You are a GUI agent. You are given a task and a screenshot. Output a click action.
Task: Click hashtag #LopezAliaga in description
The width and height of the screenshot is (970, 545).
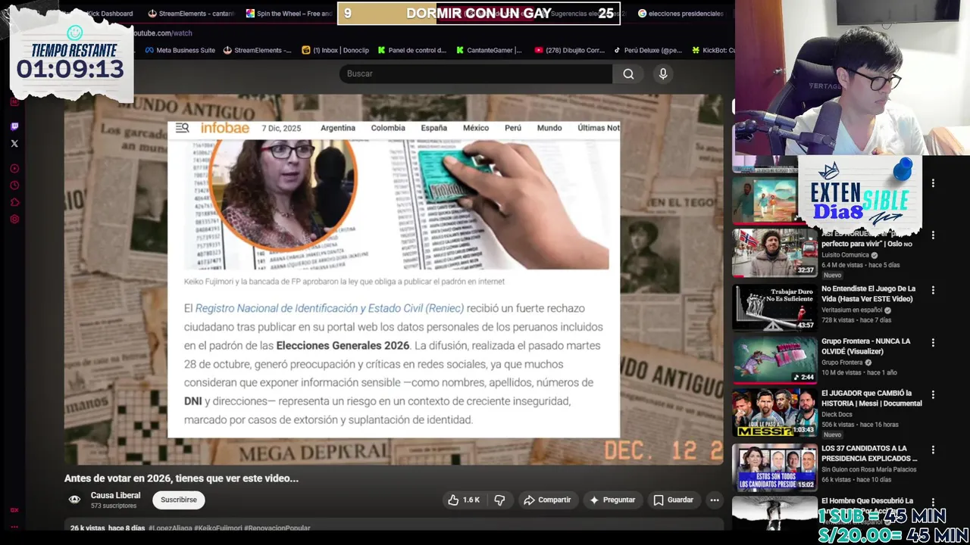171,528
